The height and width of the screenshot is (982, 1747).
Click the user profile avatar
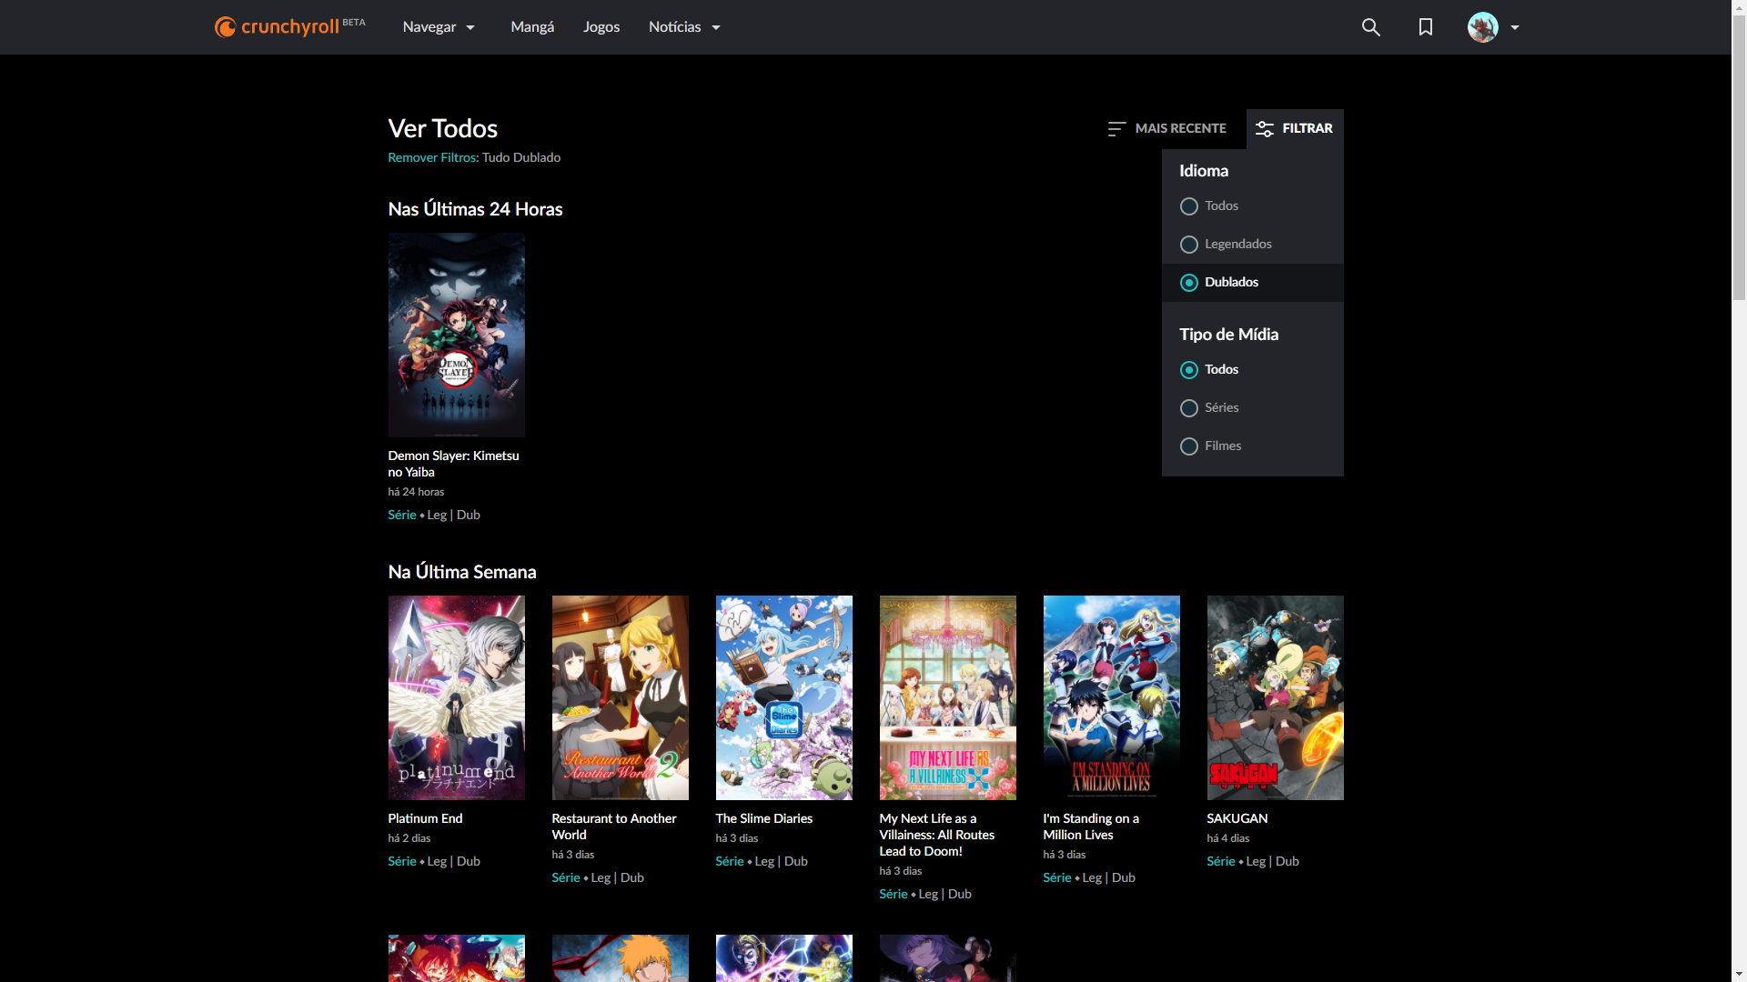pos(1482,27)
